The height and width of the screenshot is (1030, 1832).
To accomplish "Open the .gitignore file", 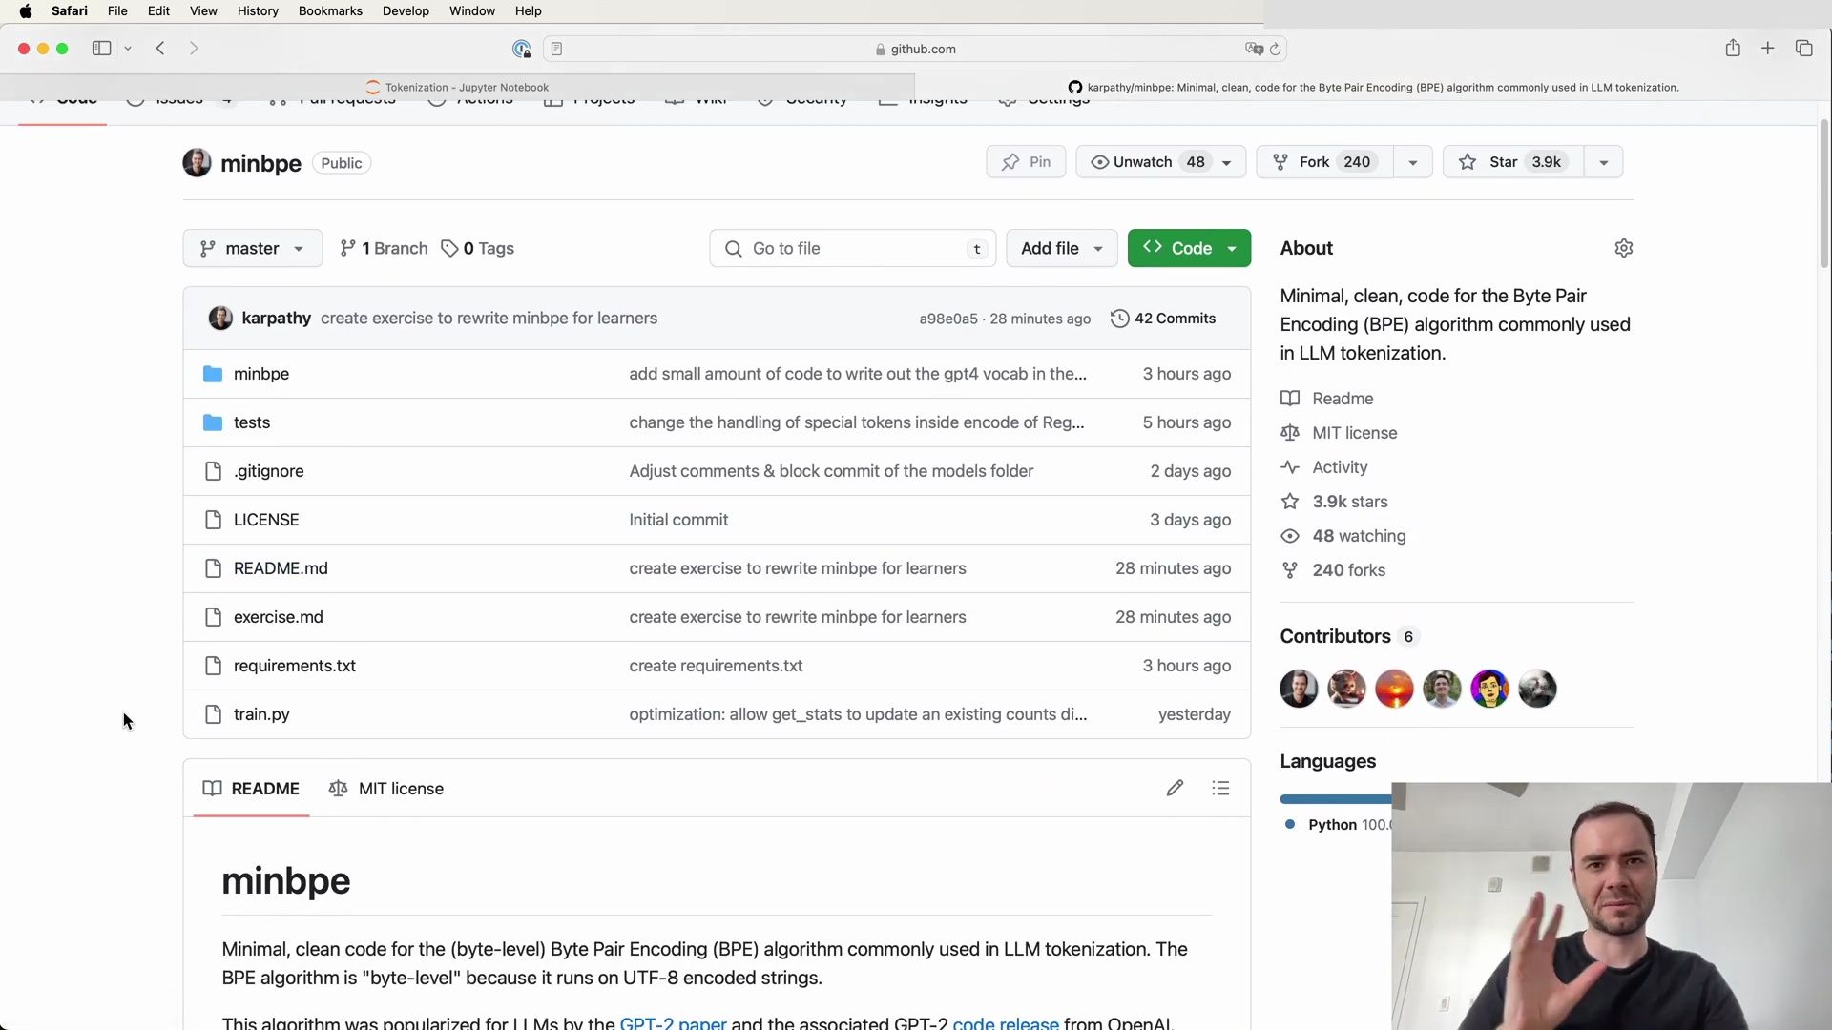I will (x=268, y=471).
